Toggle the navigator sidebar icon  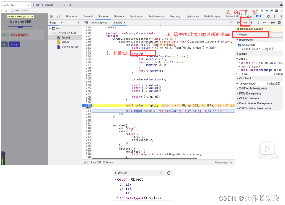click(x=86, y=22)
